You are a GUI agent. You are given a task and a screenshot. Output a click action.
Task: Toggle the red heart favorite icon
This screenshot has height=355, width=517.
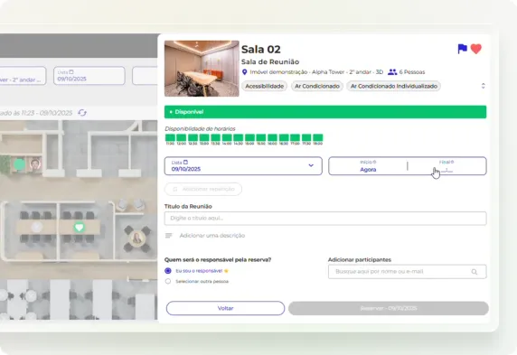click(x=475, y=49)
